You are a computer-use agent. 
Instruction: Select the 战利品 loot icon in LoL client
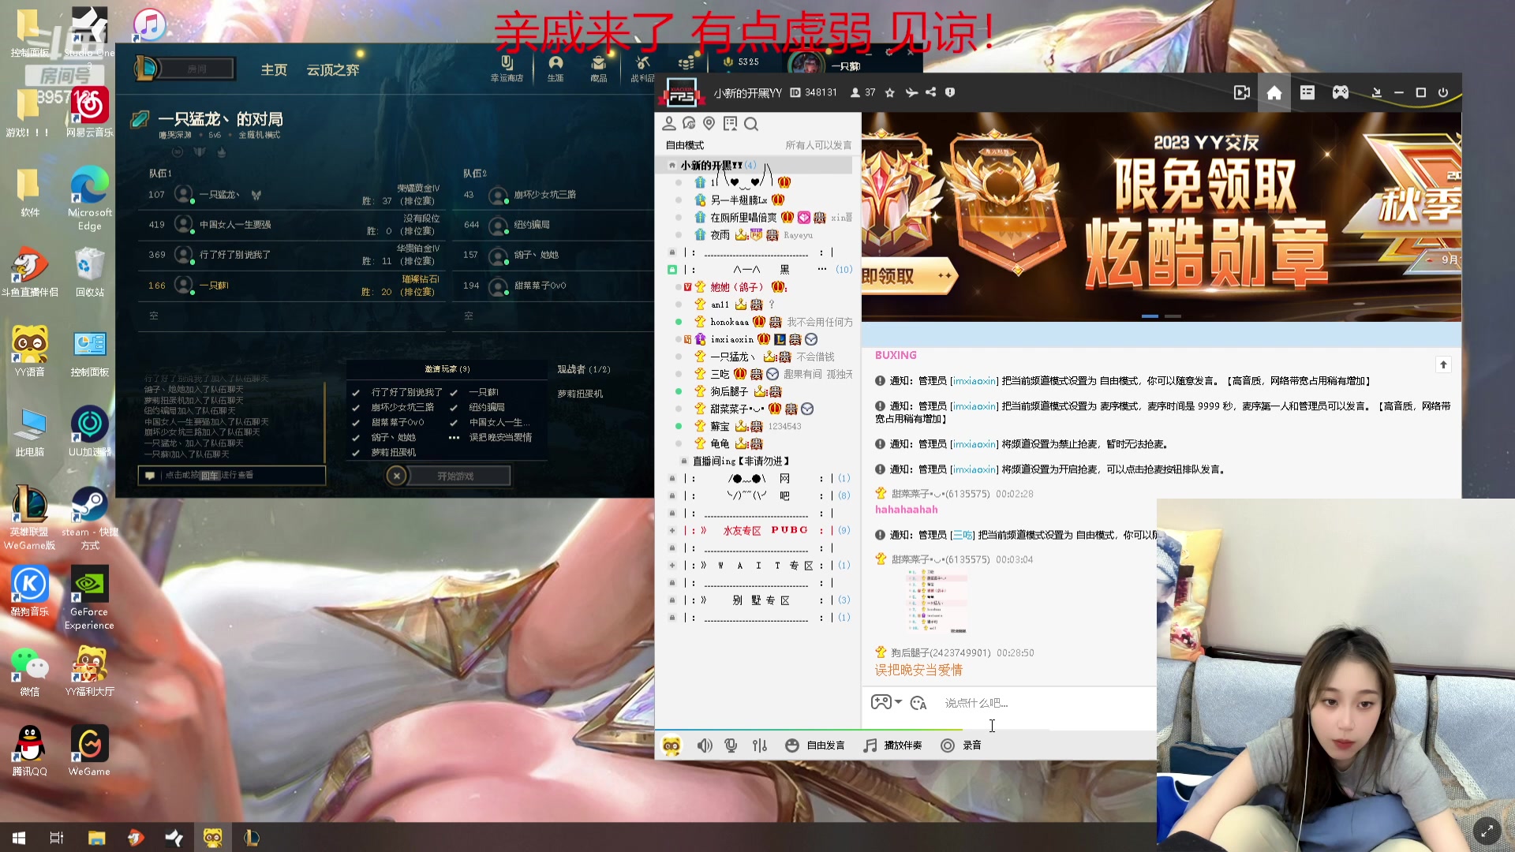(x=642, y=65)
